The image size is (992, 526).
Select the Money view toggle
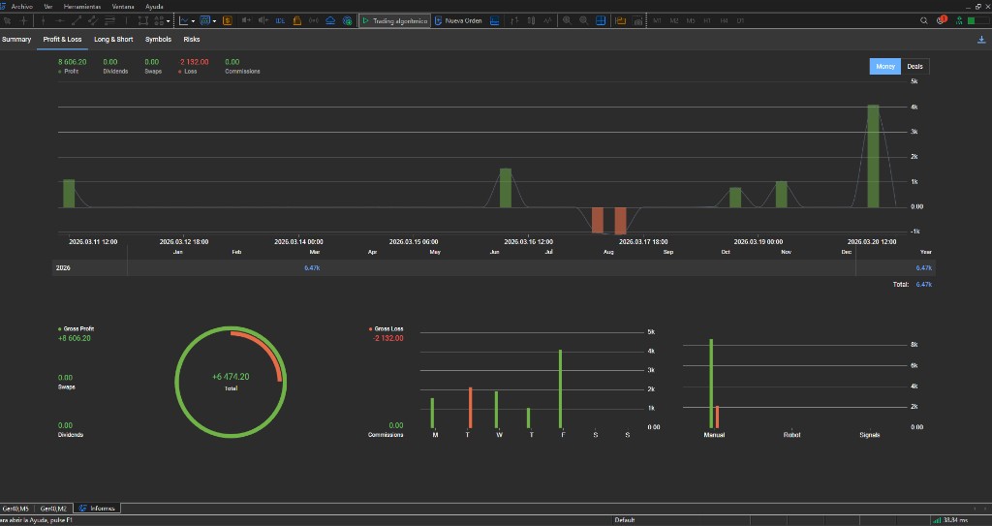coord(885,66)
